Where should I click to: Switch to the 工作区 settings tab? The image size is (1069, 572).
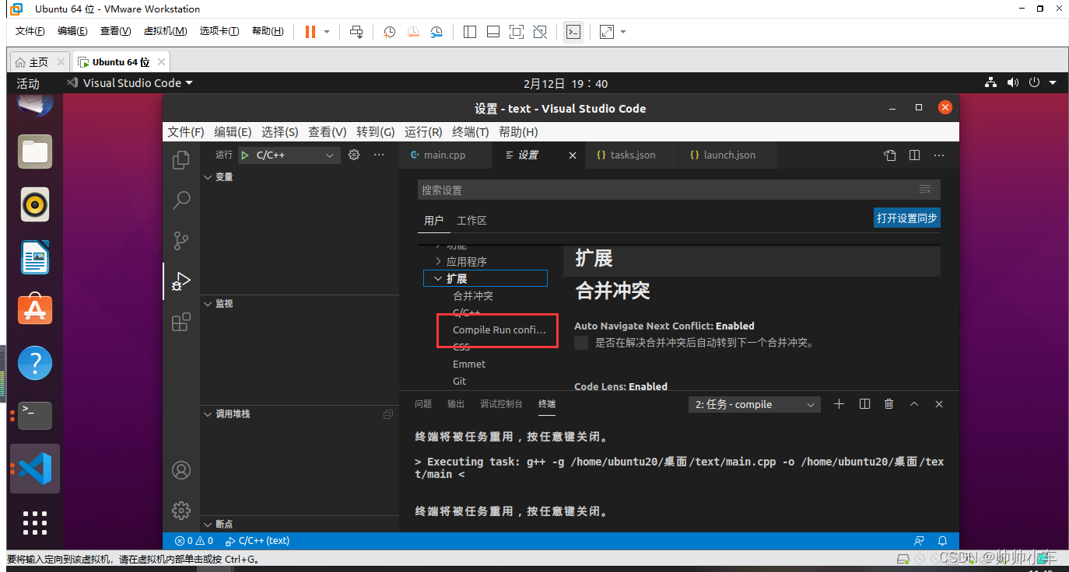point(471,221)
